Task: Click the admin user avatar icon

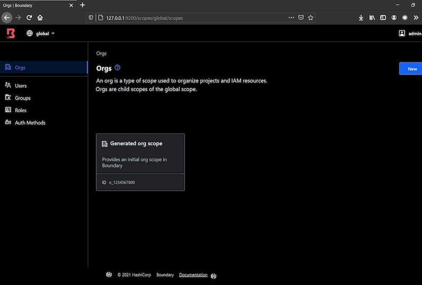Action: (402, 33)
